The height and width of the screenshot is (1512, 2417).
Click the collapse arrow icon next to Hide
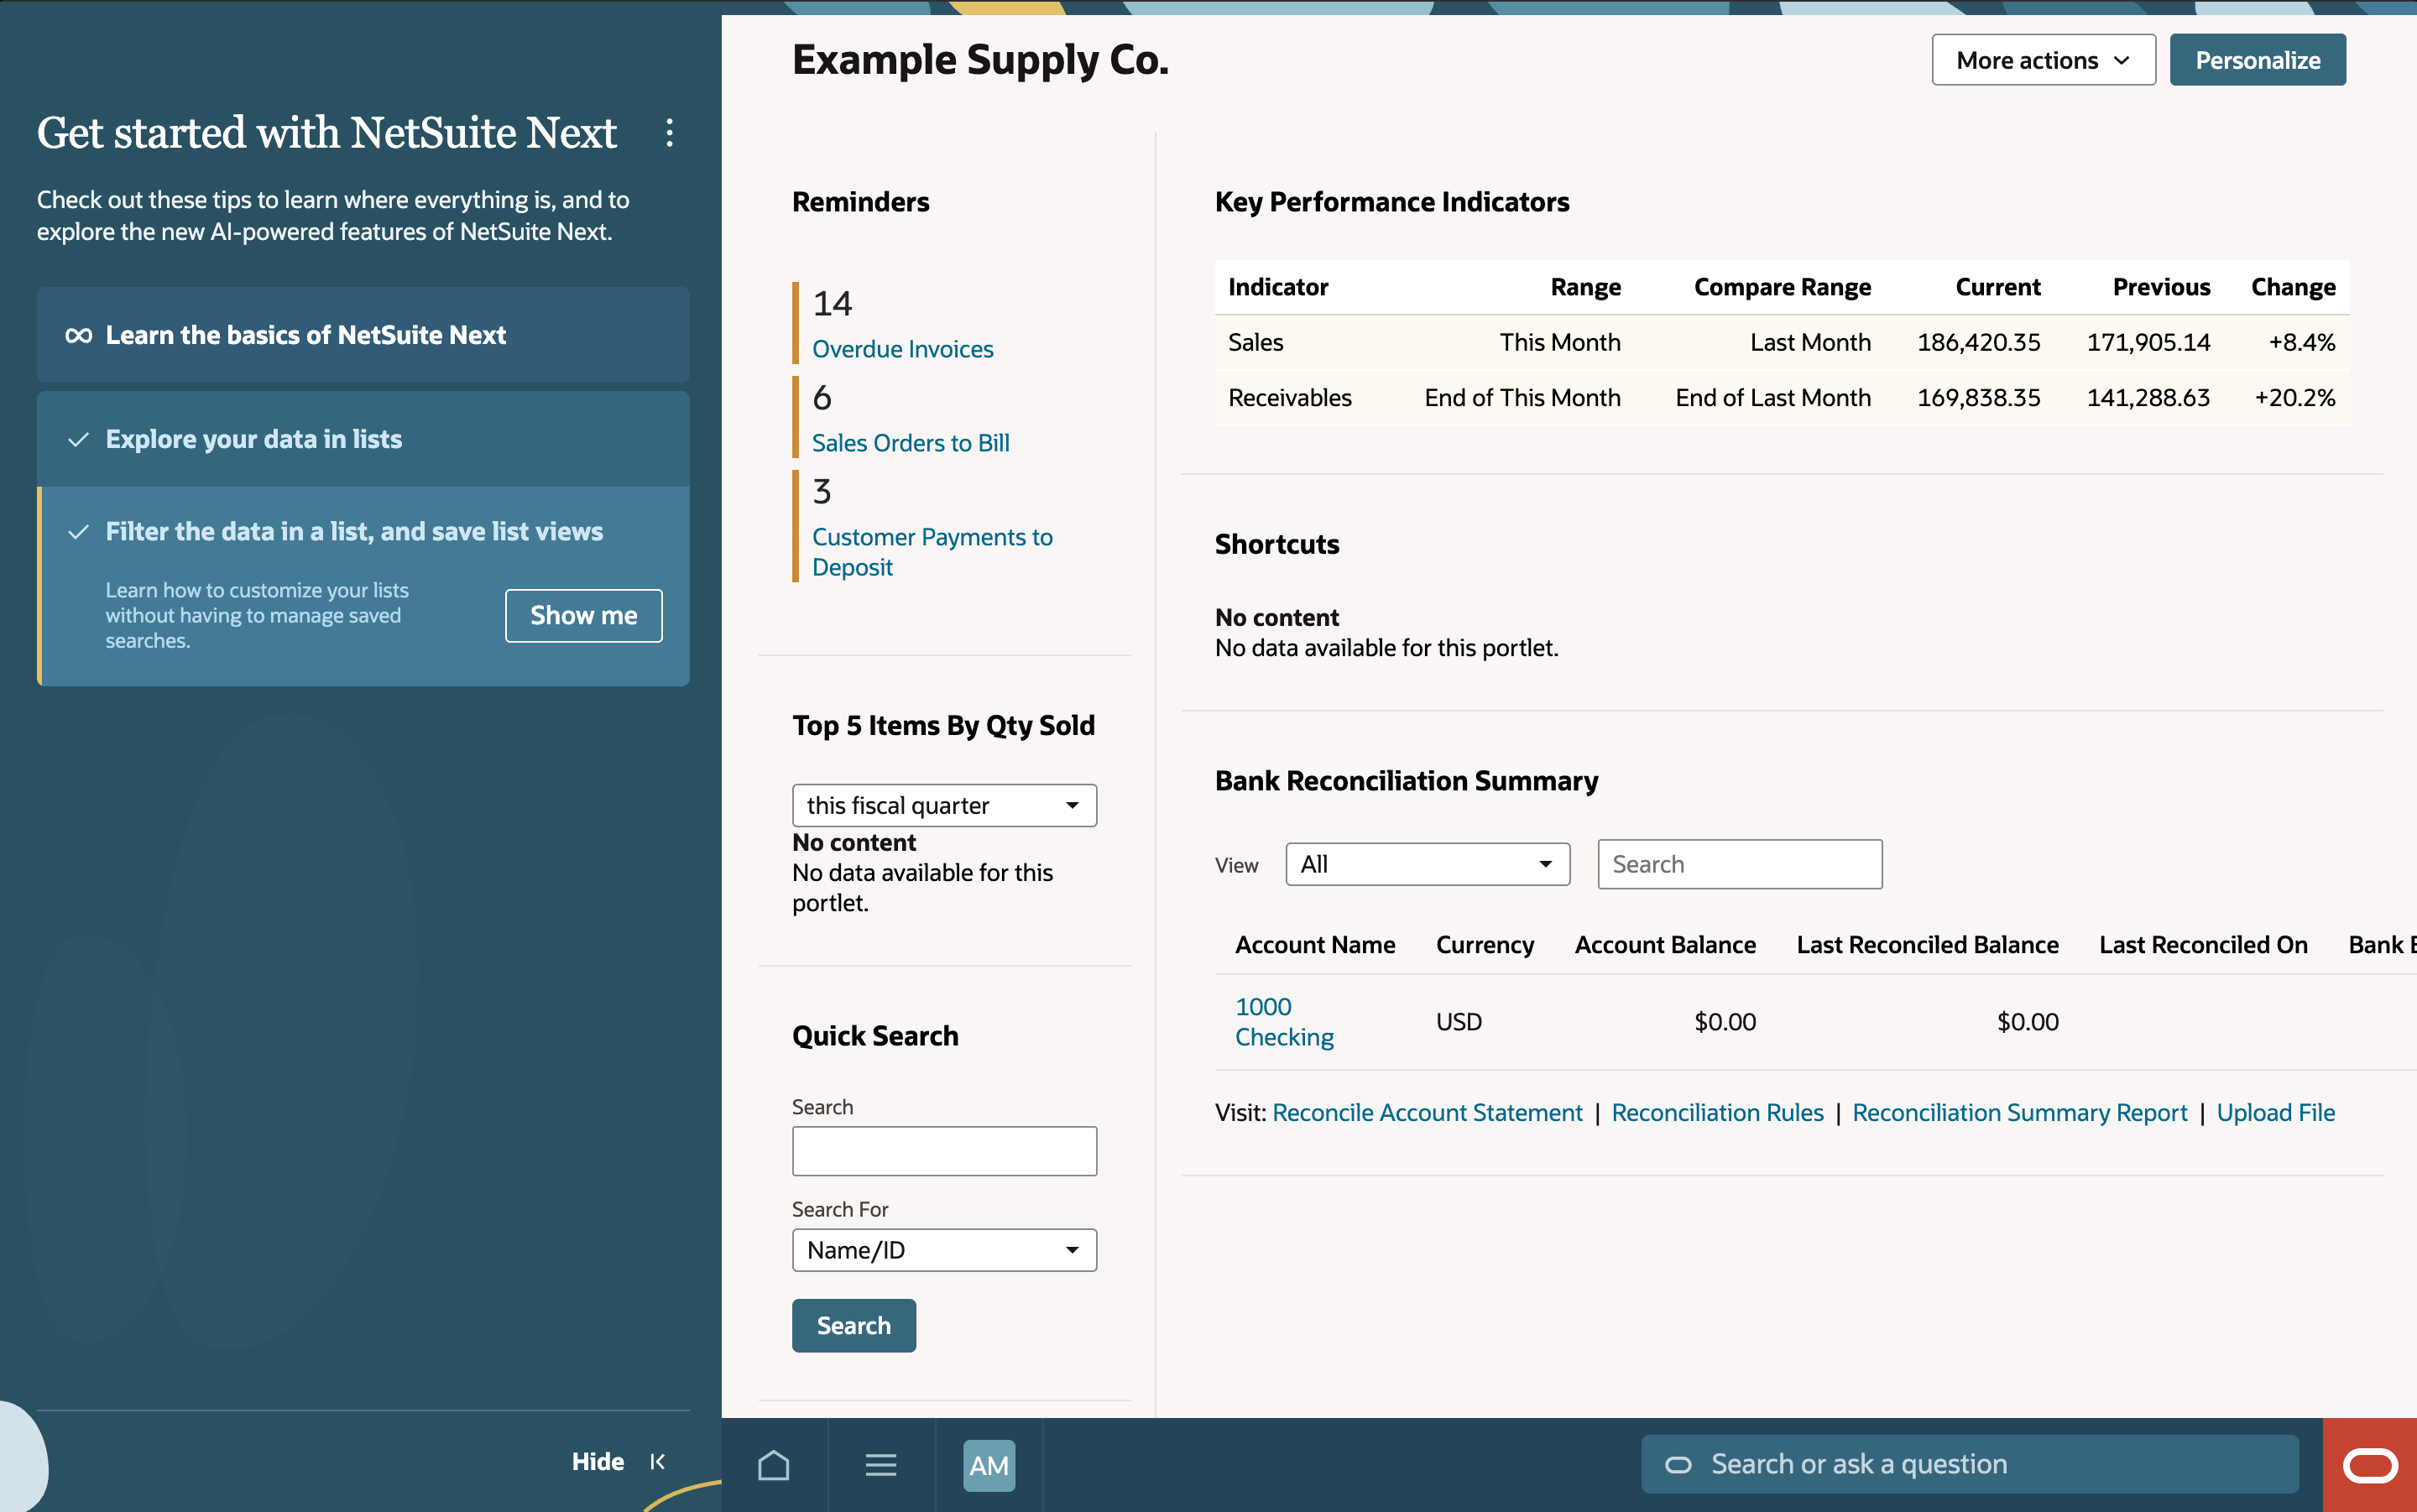[657, 1461]
